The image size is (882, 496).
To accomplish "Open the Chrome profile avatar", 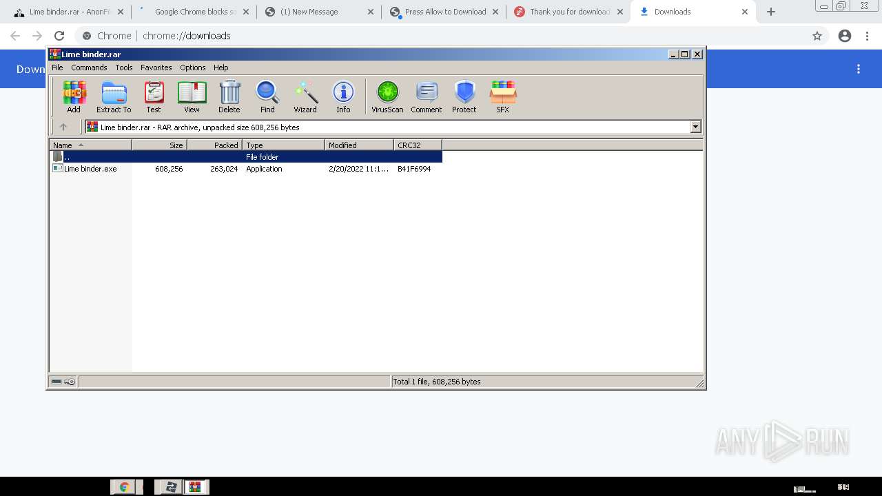I will tap(845, 36).
